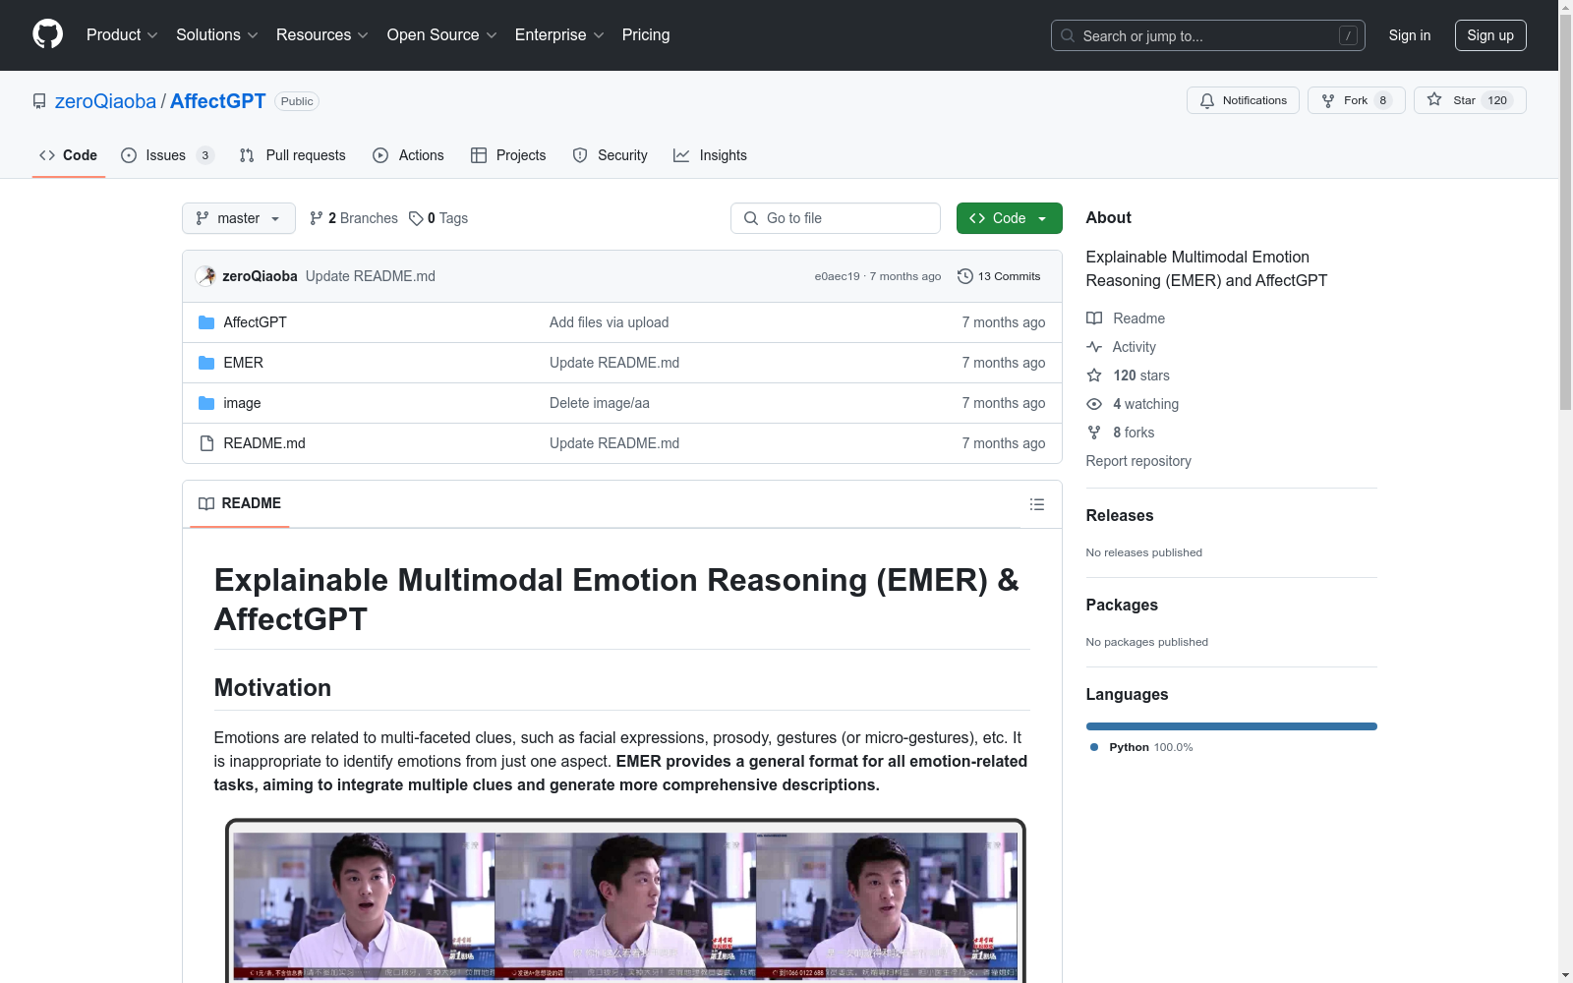
Task: Click the image folder icon
Action: [206, 403]
